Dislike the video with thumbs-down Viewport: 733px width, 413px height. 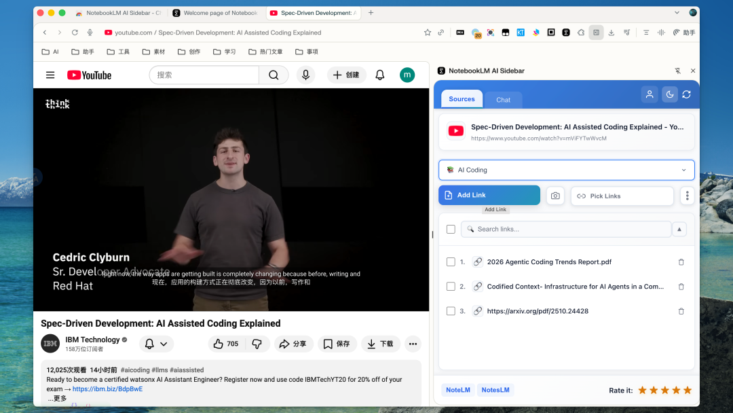pos(257,344)
